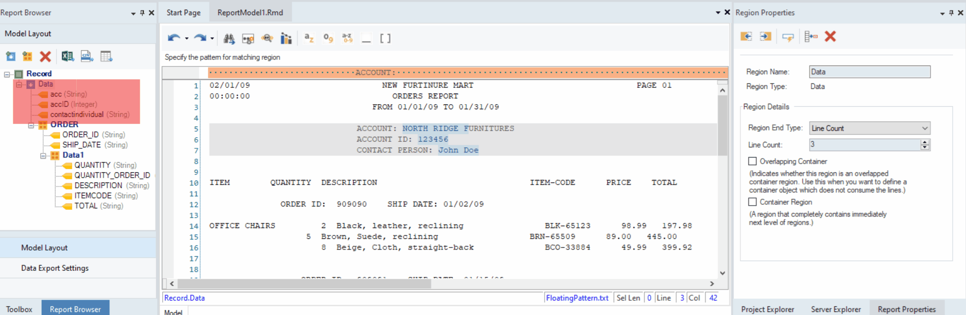The image size is (966, 315).
Task: Check the Container Region option
Action: click(x=752, y=202)
